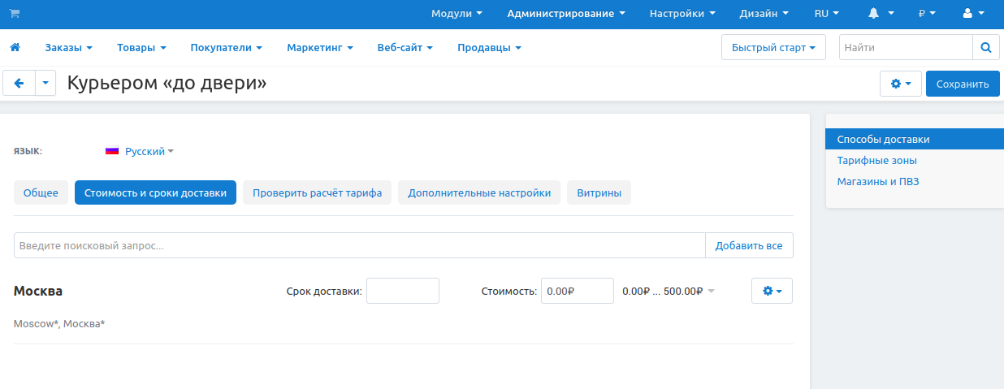The height and width of the screenshot is (389, 1004).
Task: Click the back arrow button
Action: click(x=19, y=84)
